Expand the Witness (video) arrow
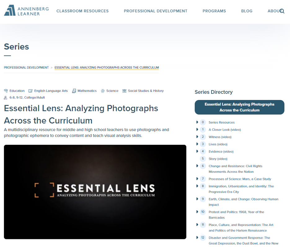The height and width of the screenshot is (247, 290). click(x=197, y=137)
